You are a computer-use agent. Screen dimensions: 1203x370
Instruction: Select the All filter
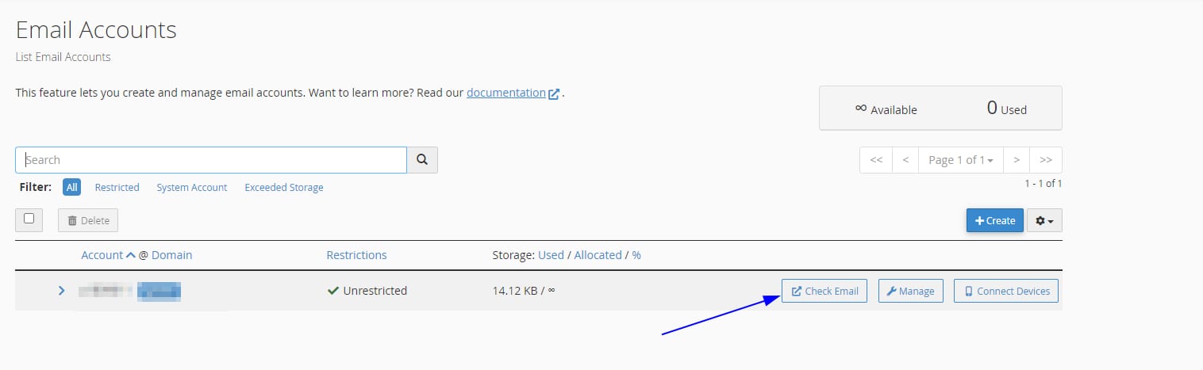click(x=72, y=188)
